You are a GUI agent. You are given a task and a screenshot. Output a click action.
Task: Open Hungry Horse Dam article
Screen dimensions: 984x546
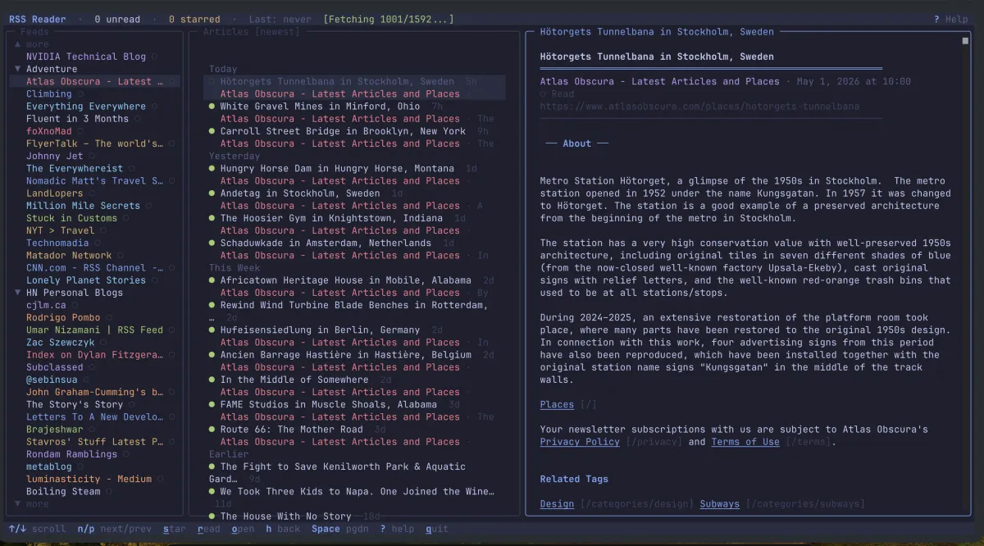(x=337, y=169)
